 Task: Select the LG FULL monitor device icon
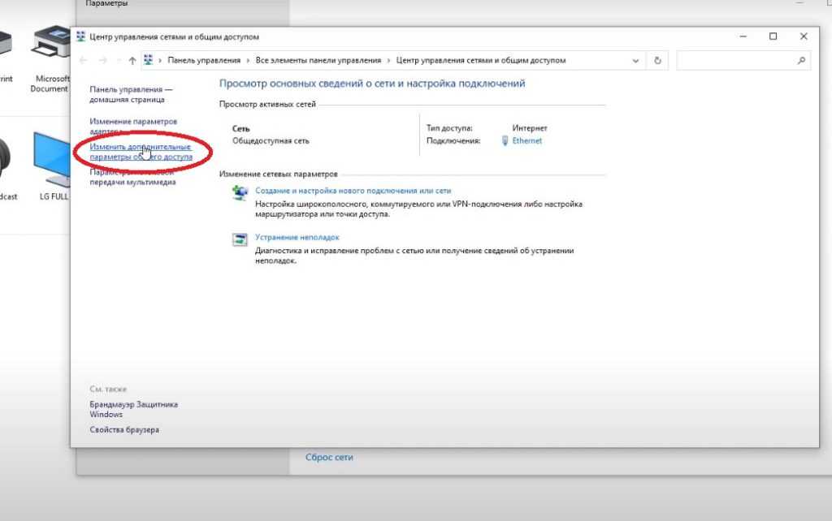click(54, 158)
